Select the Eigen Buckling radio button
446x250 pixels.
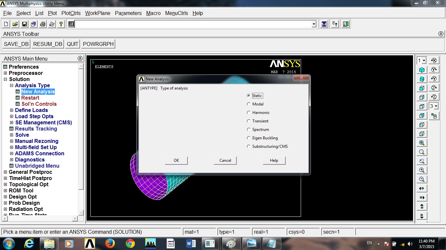pyautogui.click(x=249, y=138)
